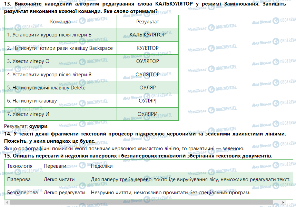Click the "Паперова" table cell
The height and width of the screenshot is (207, 296).
click(x=19, y=179)
